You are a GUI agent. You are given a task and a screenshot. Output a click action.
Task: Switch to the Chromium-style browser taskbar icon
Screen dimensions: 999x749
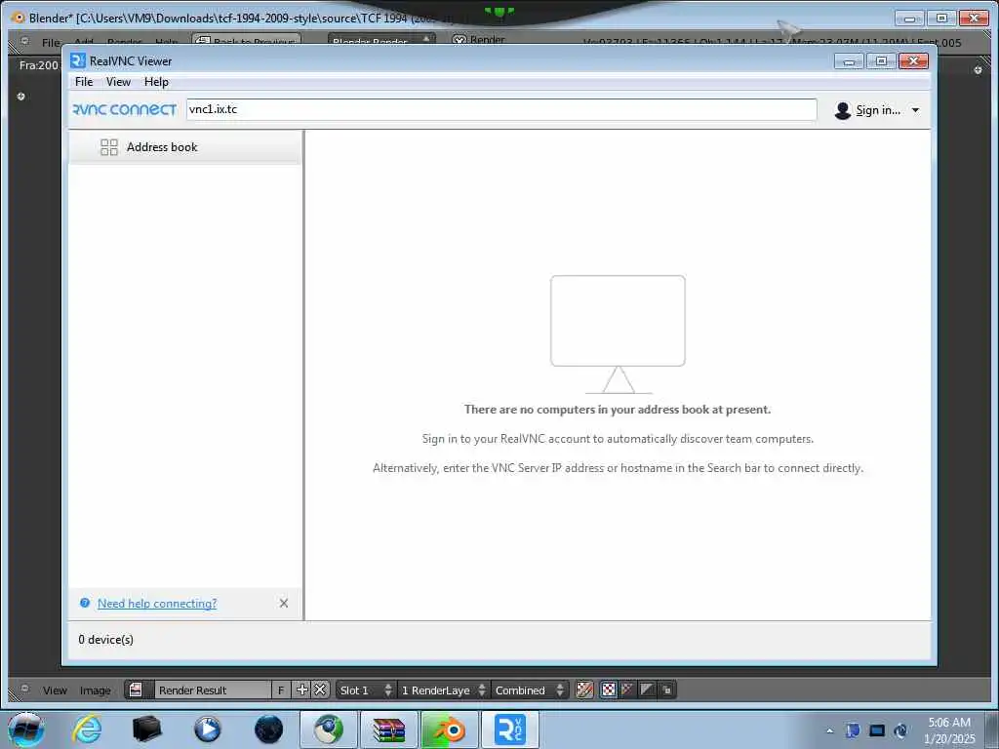329,729
